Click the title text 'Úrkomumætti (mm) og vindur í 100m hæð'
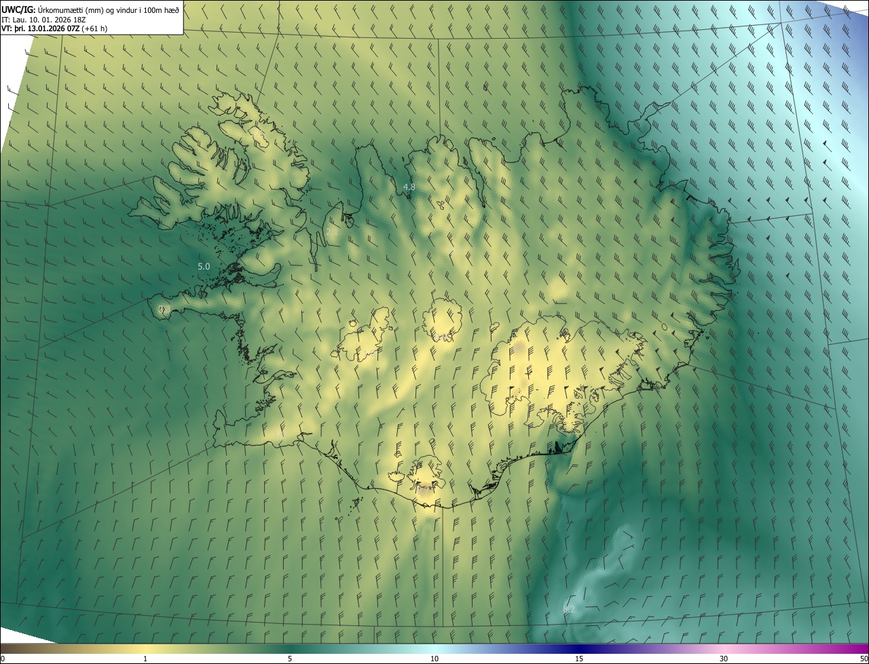The image size is (869, 664). 108,10
